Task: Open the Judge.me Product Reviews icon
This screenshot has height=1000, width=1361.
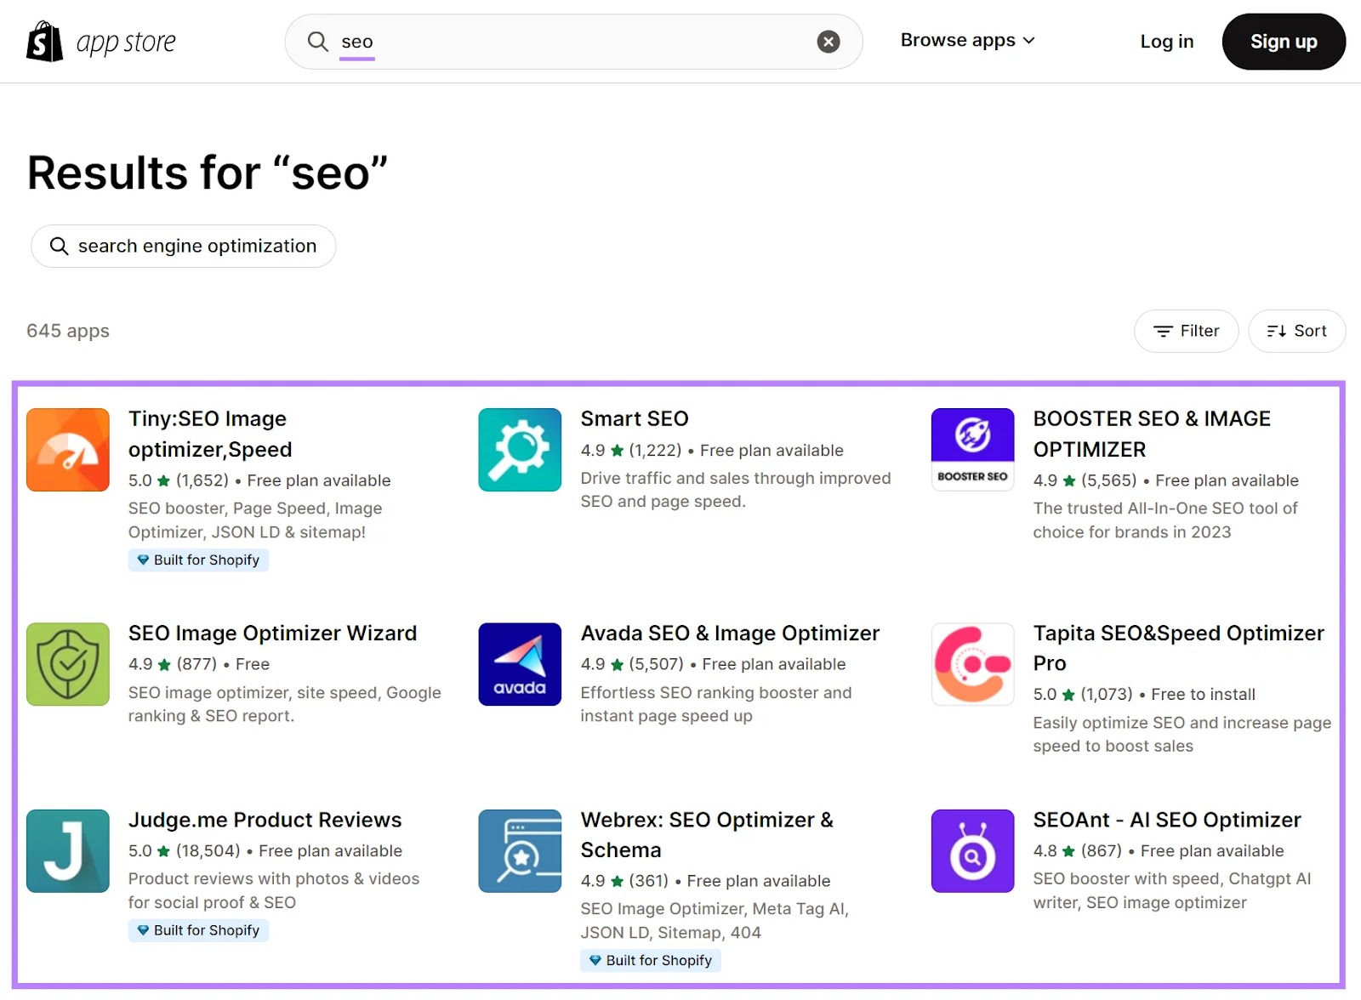Action: pos(67,851)
